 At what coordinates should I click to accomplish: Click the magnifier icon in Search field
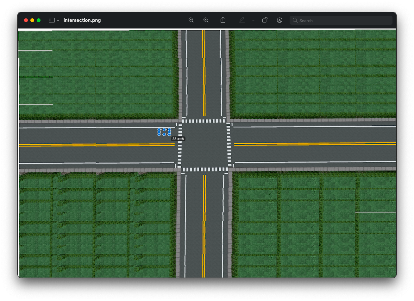[295, 20]
